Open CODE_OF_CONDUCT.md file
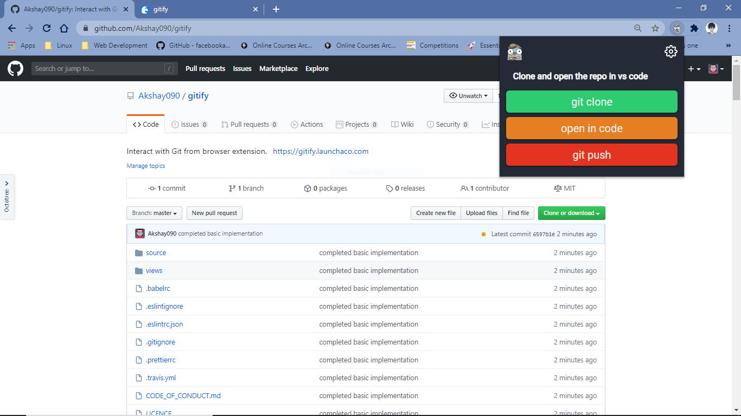 [183, 395]
